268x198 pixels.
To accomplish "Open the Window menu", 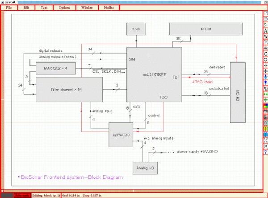I will pos(87,8).
